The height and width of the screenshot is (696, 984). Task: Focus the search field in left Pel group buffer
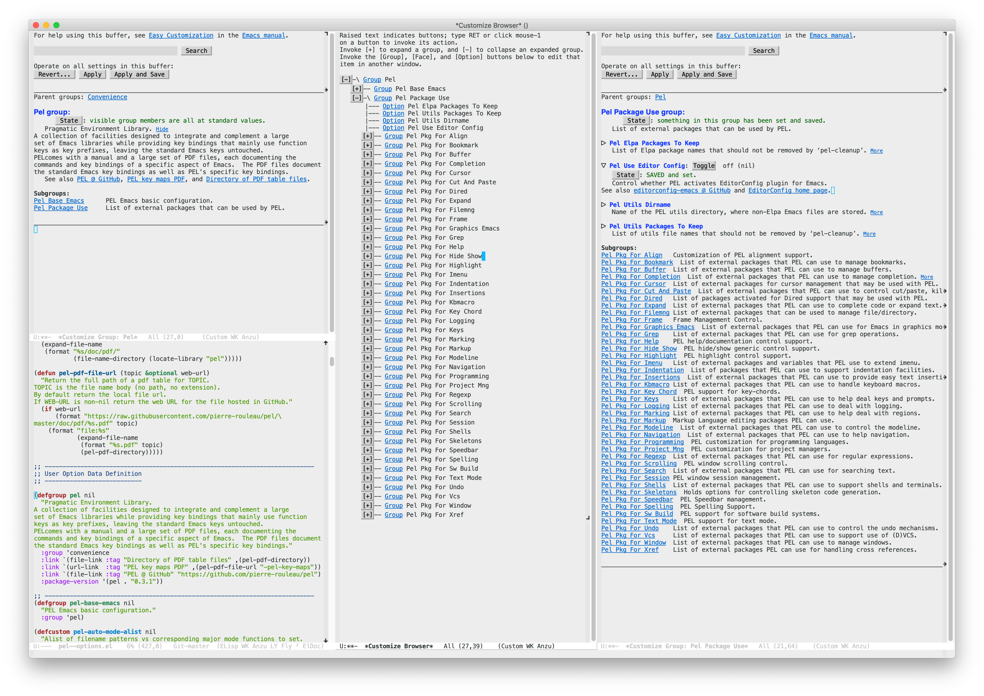pyautogui.click(x=105, y=51)
